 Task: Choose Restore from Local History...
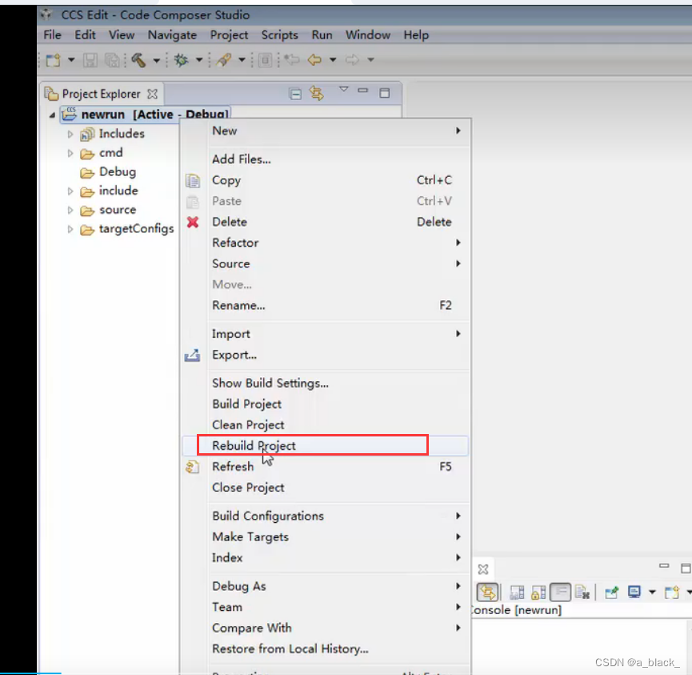tap(325, 649)
